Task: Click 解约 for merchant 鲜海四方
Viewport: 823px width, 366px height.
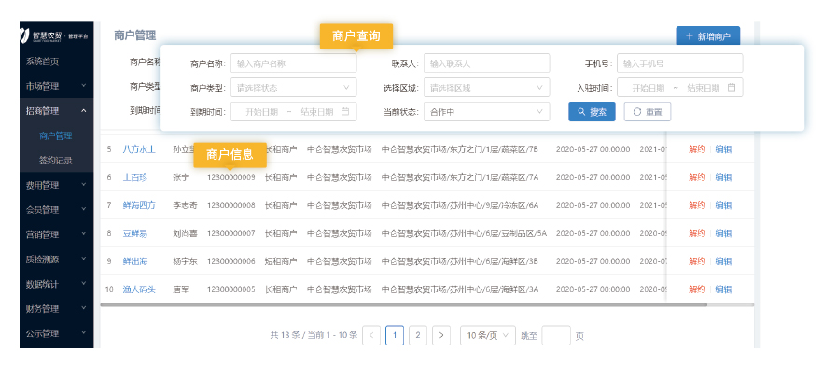Action: pos(697,205)
